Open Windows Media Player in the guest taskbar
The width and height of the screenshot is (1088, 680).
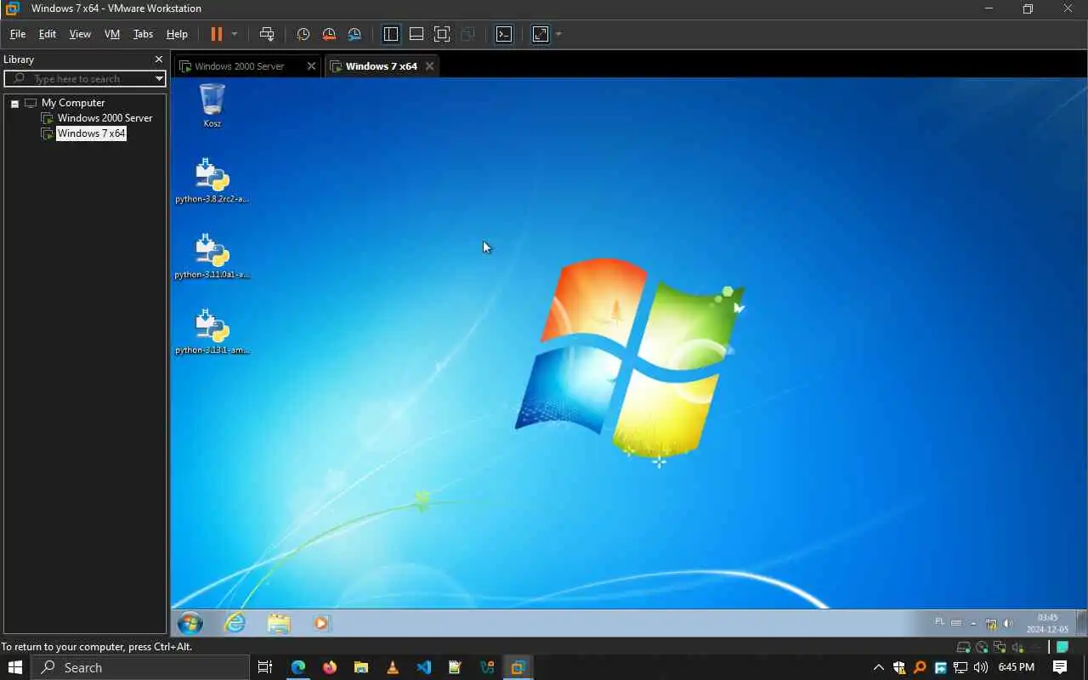(x=321, y=623)
